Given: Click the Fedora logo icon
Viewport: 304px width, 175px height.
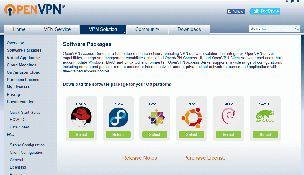Looking at the screenshot, I should pyautogui.click(x=118, y=117).
